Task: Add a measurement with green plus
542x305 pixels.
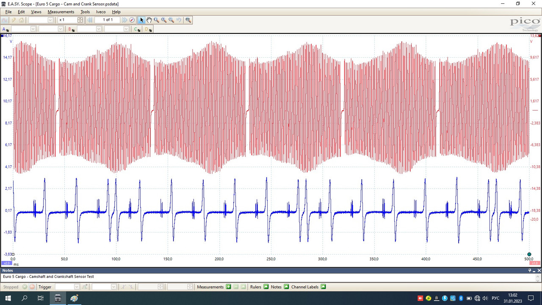Action: [x=229, y=287]
